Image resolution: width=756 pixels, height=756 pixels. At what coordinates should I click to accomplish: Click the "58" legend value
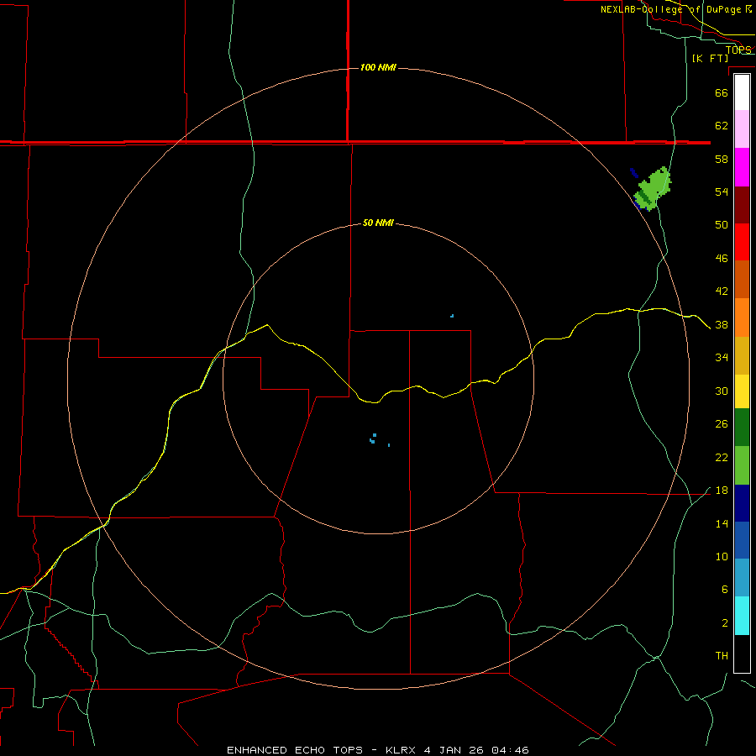(722, 159)
